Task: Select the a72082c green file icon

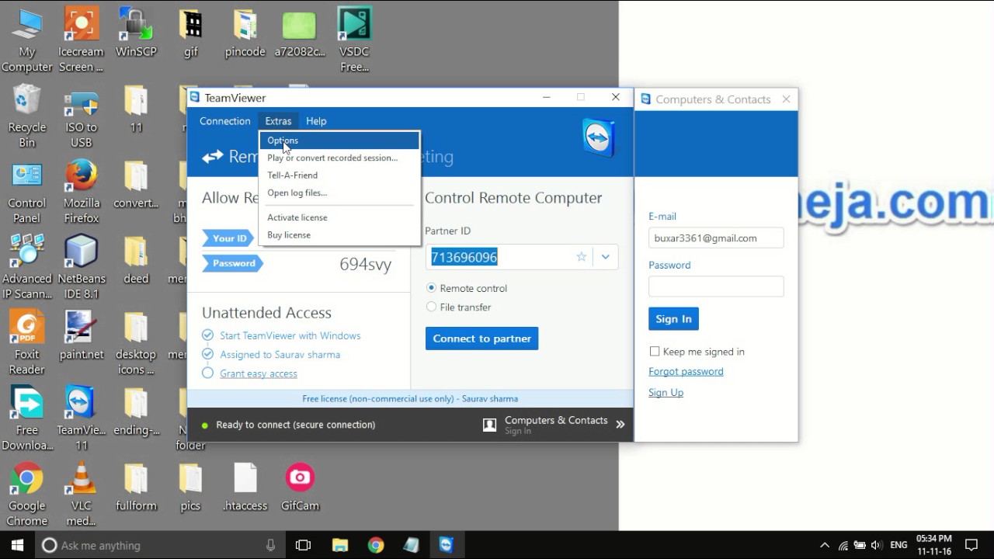Action: tap(299, 33)
